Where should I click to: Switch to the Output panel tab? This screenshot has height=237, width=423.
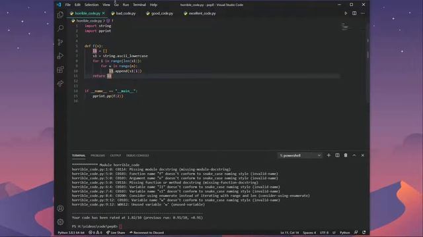click(x=116, y=155)
